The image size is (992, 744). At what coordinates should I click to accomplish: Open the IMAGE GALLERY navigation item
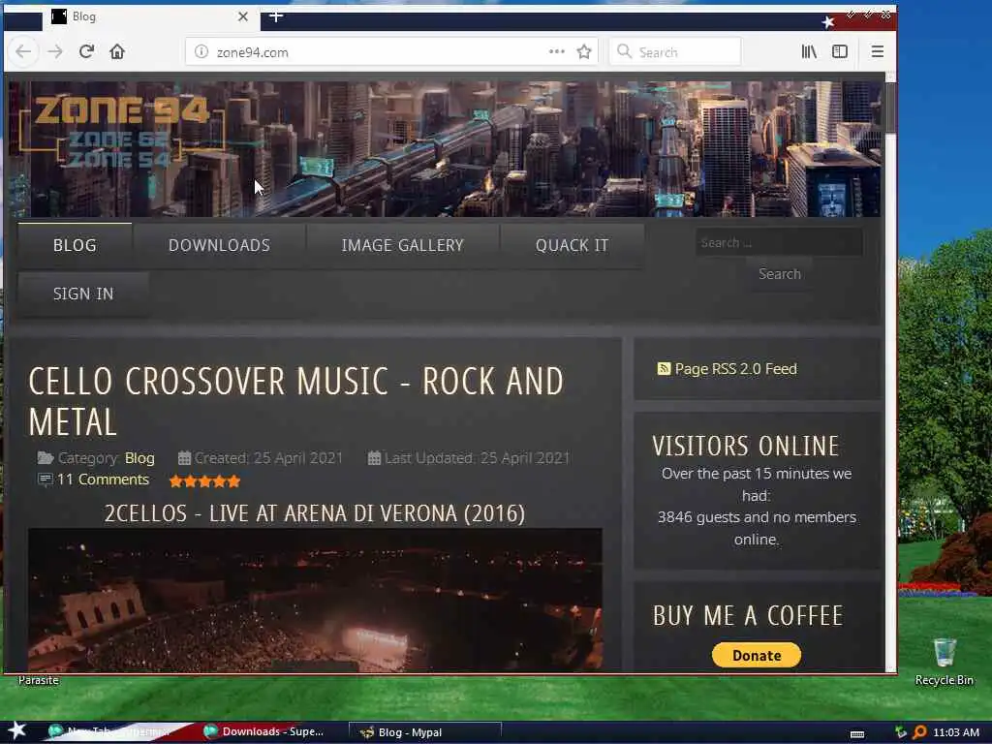pyautogui.click(x=402, y=245)
